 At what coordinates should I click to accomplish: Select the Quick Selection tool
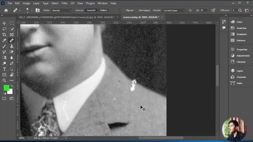11,29
